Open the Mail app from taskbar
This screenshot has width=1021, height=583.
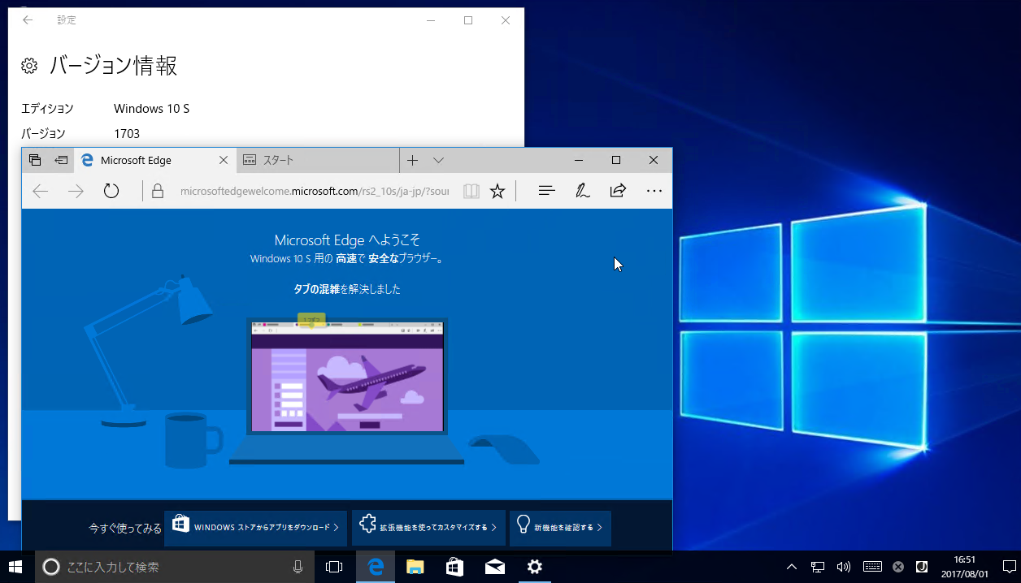point(494,567)
